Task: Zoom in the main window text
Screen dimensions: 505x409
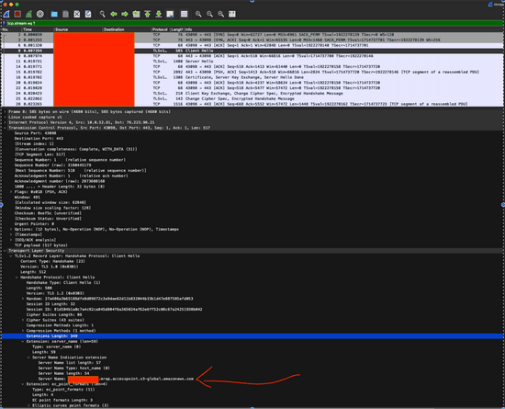Action: point(198,14)
